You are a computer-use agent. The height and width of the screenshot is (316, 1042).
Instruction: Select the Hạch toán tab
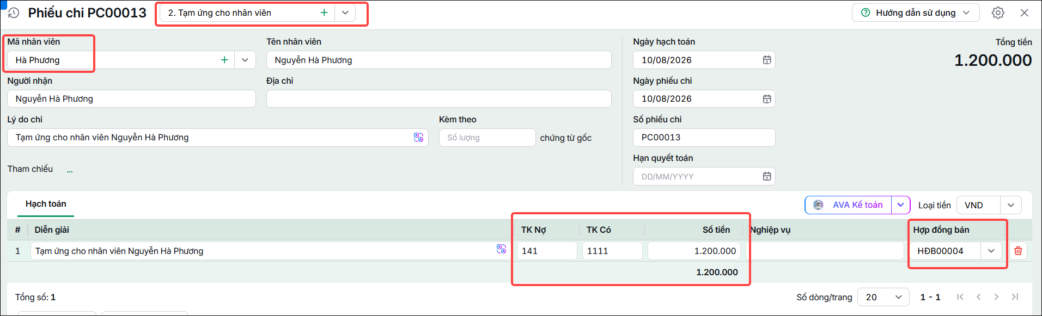pos(46,204)
